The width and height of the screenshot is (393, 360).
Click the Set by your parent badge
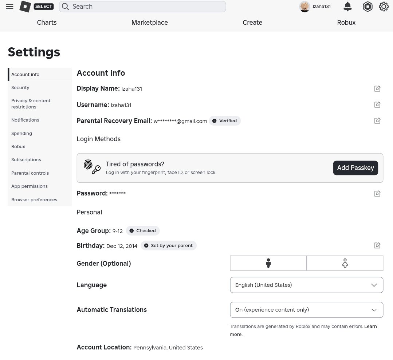168,245
